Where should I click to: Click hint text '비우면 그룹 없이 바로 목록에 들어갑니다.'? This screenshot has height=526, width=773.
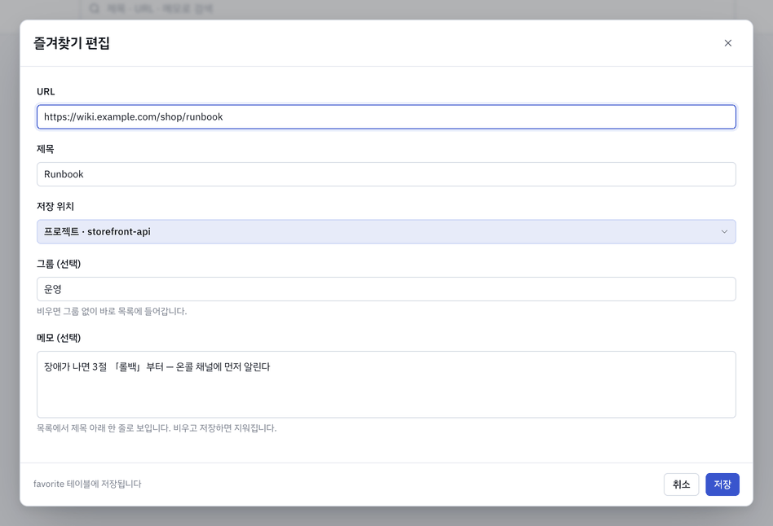[112, 311]
